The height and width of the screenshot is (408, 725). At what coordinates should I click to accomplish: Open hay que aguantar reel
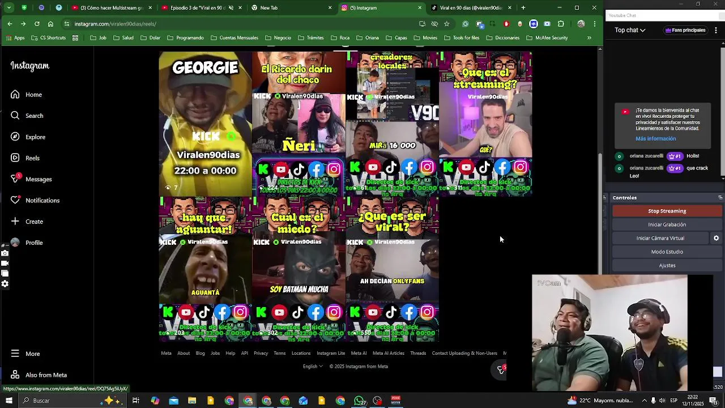205,269
